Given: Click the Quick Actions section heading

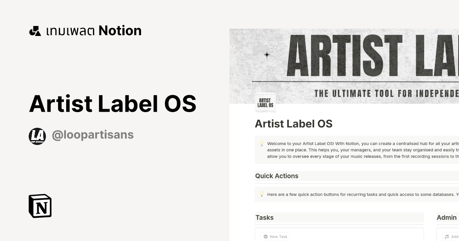Looking at the screenshot, I should [x=277, y=176].
